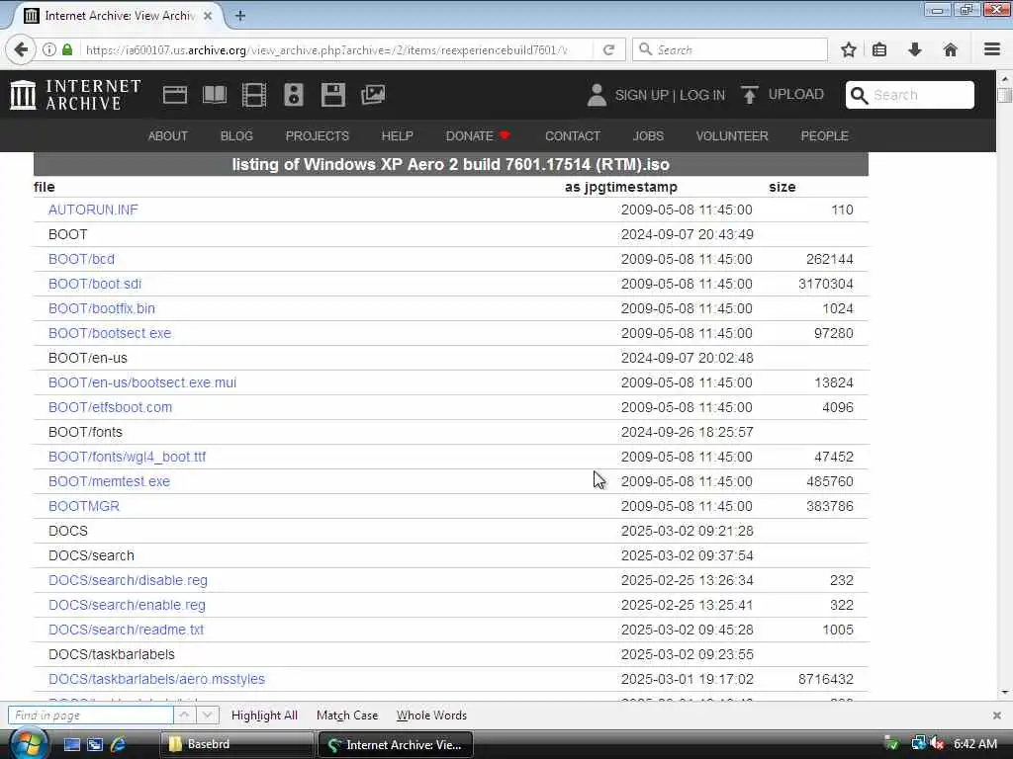Viewport: 1013px width, 759px height.
Task: Click the browser Search box
Action: pos(729,49)
